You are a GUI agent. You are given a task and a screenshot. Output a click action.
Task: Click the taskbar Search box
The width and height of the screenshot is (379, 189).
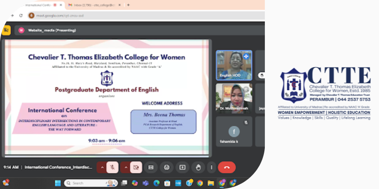(x=91, y=183)
